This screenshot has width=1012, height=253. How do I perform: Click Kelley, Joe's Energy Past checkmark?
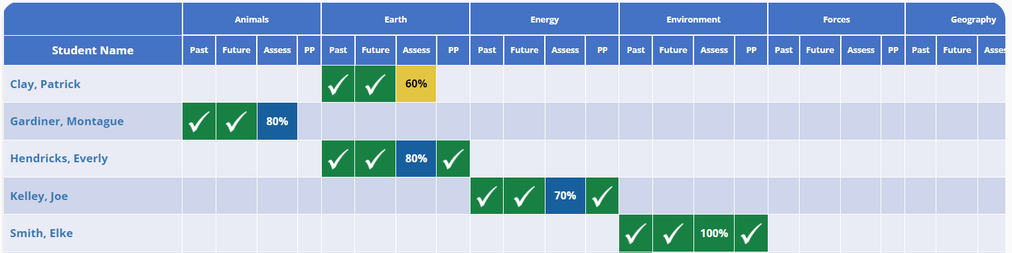click(x=486, y=196)
